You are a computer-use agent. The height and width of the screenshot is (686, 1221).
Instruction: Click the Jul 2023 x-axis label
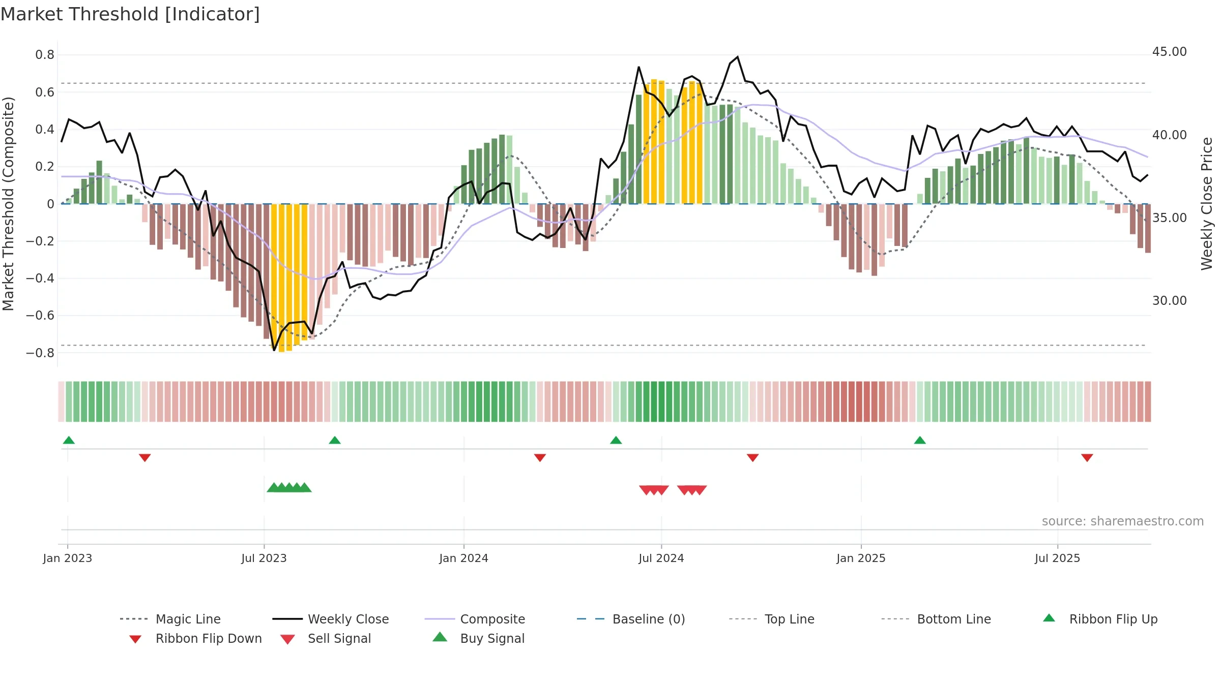point(264,558)
